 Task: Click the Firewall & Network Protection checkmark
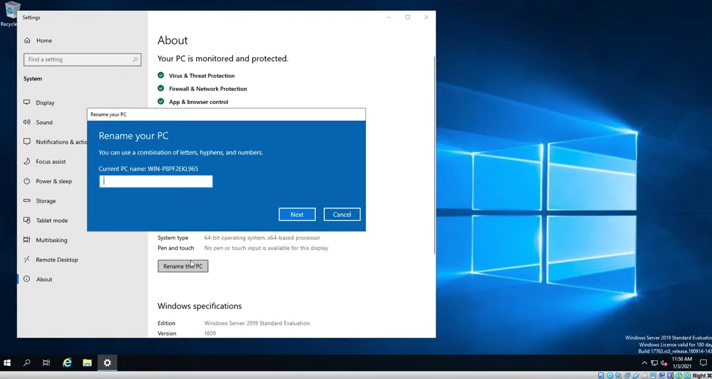point(161,88)
